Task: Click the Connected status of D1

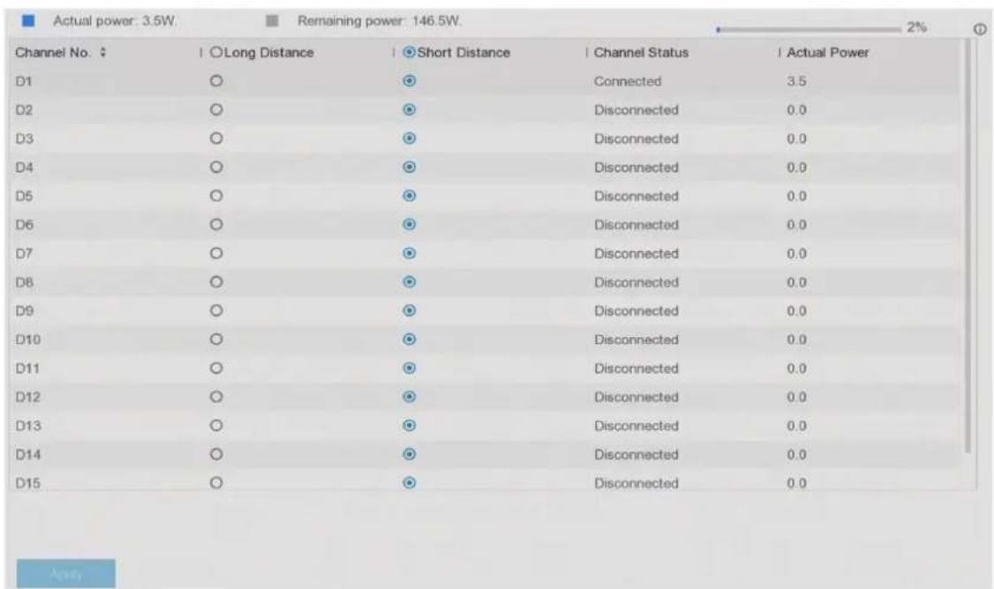Action: point(628,81)
